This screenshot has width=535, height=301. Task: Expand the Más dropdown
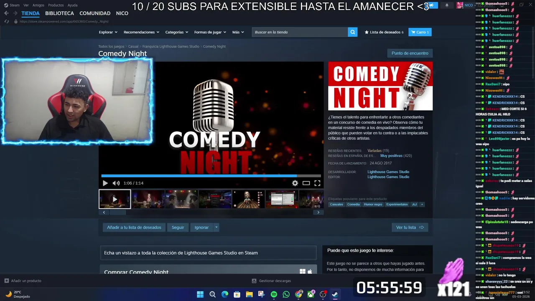click(x=238, y=32)
